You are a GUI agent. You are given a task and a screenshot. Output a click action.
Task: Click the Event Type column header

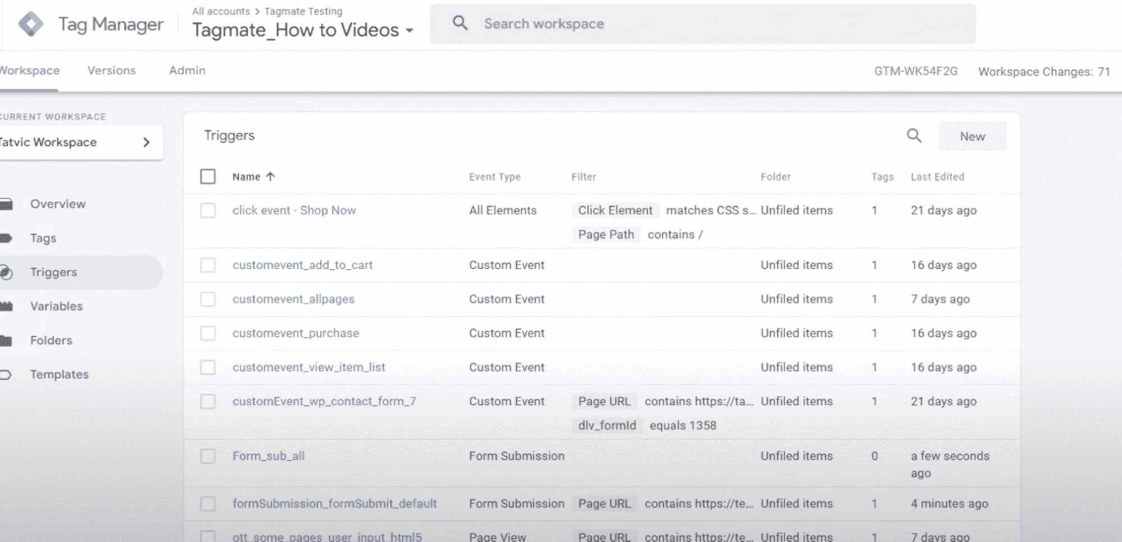(x=495, y=177)
